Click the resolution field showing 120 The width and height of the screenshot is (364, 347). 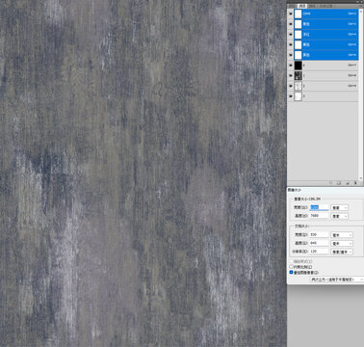[x=319, y=252]
